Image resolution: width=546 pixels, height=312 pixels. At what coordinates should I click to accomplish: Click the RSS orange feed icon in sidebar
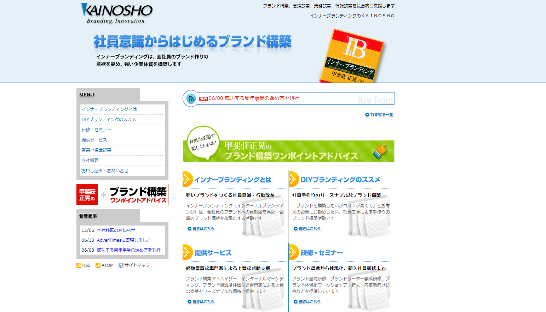pos(79,265)
